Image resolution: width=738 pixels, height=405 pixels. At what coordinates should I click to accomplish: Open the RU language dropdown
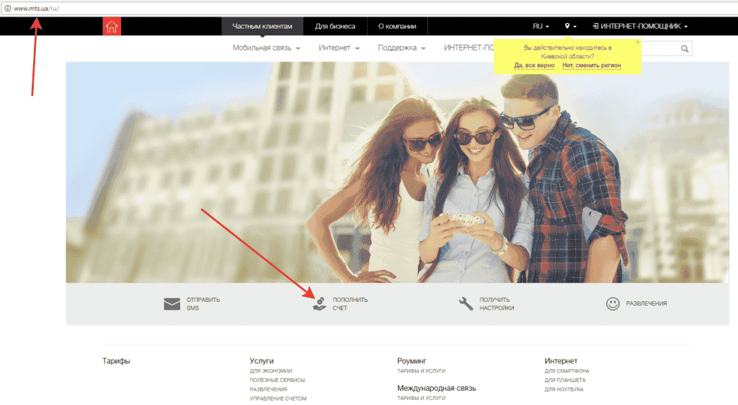[541, 27]
